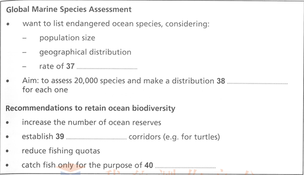
Task: Click the Recommendations to retain ocean biodiversity heading
Action: (90, 108)
